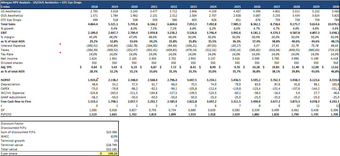Screen dimensions: 340x156
Task: Click the 2021 year column header
Action: pyautogui.click(x=154, y=7)
